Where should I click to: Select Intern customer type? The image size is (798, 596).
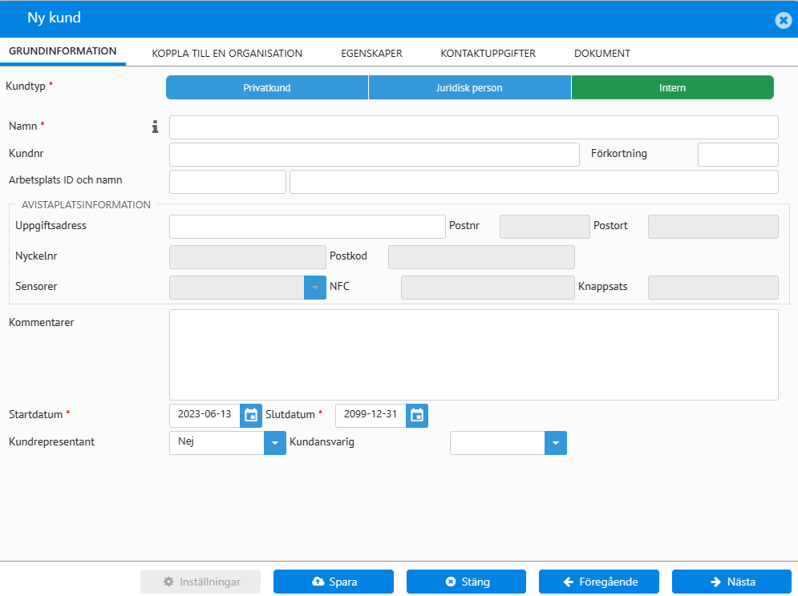(672, 87)
